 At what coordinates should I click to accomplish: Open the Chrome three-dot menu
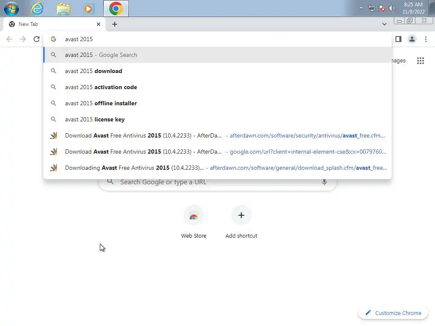coord(426,39)
